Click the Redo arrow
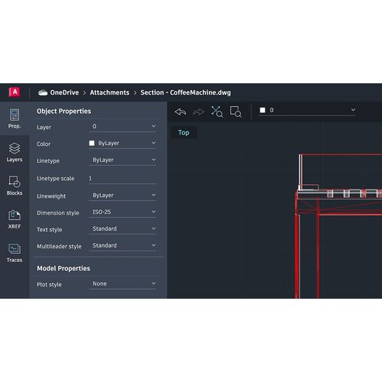Screen dimensions: 382x382 [199, 112]
